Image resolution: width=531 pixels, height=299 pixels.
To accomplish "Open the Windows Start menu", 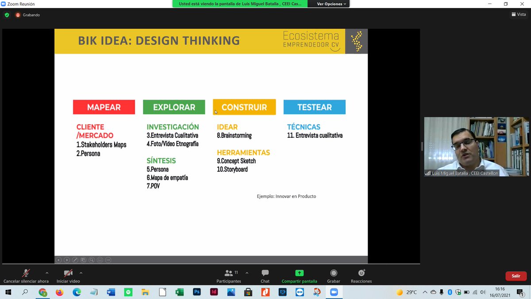I will pos(8,292).
